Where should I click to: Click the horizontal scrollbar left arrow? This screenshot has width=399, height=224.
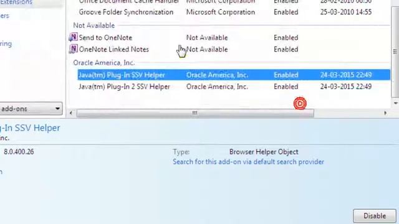pyautogui.click(x=71, y=113)
